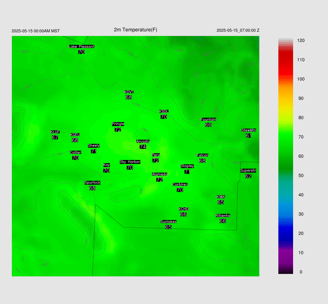
Task: Select the Pringle station label
Action: pyautogui.click(x=118, y=124)
